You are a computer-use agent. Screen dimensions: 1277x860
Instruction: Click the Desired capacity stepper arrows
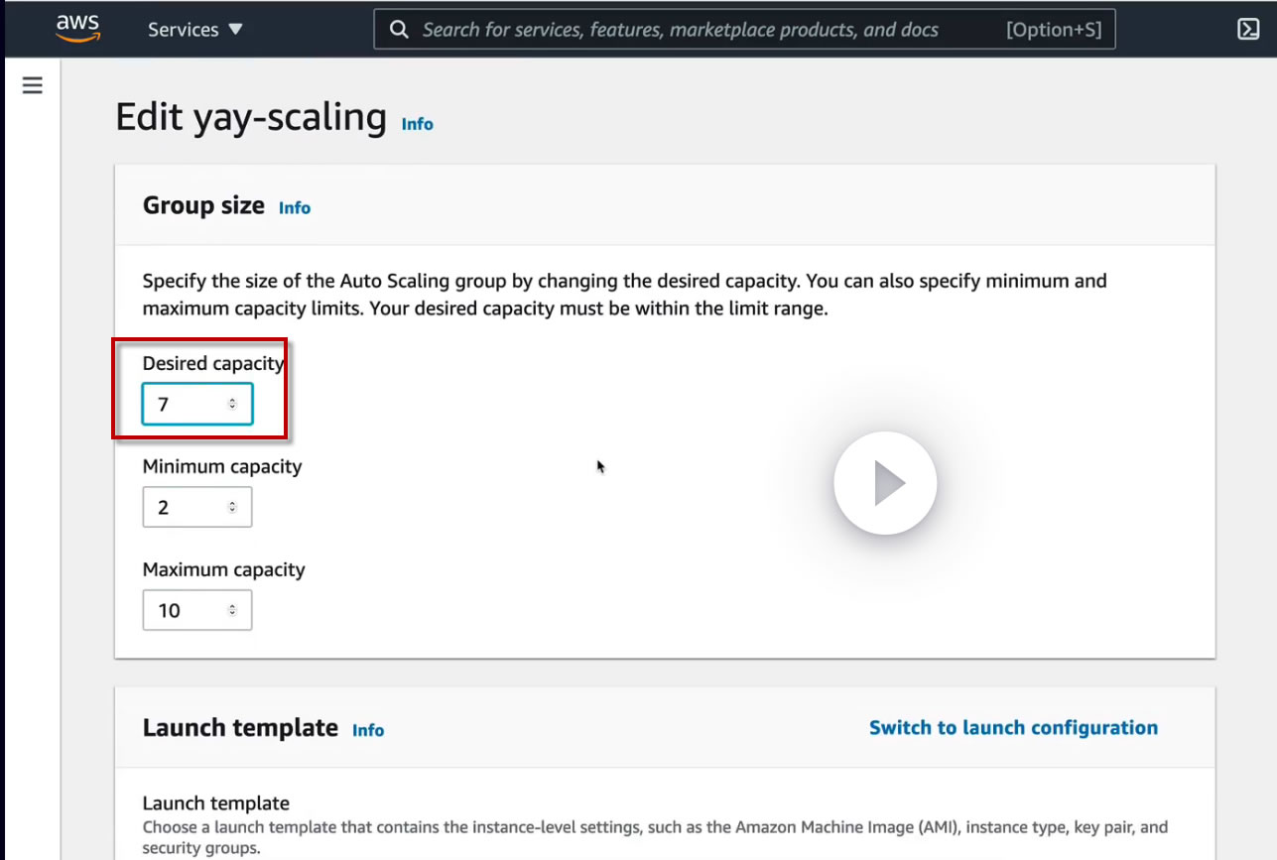pyautogui.click(x=232, y=404)
